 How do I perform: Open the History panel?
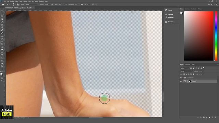pos(170,10)
